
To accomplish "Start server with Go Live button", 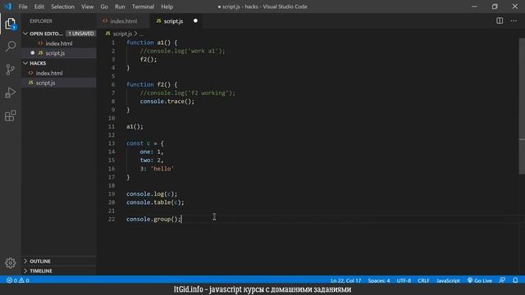I will [x=480, y=280].
